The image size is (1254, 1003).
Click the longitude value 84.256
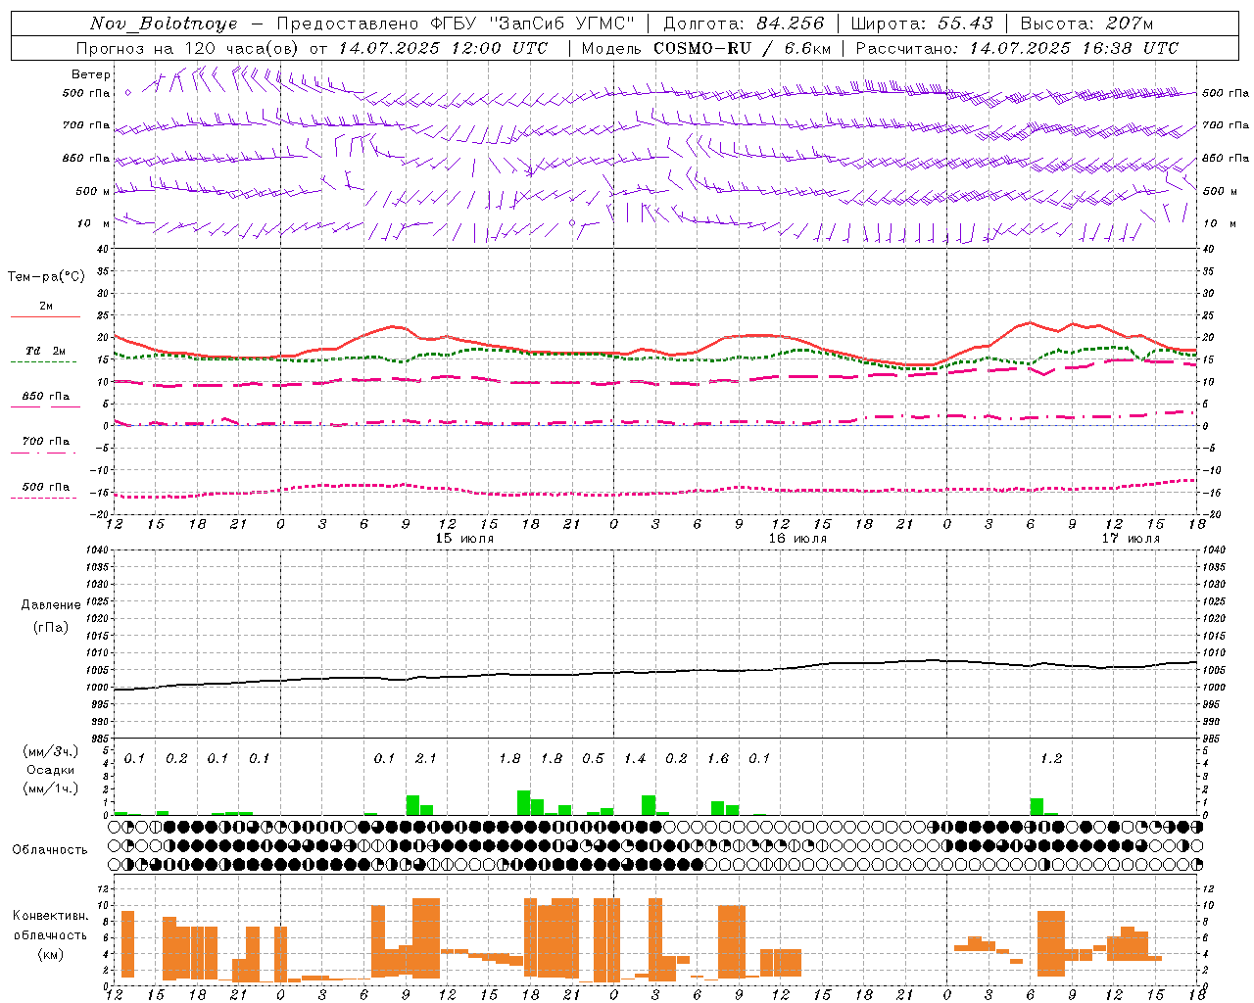791,24
